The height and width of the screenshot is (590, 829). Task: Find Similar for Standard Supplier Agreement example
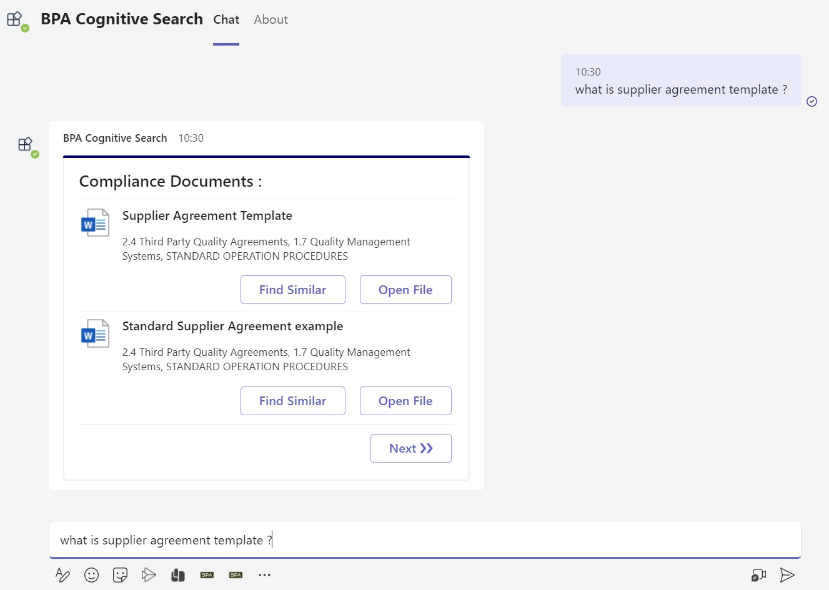click(x=293, y=401)
